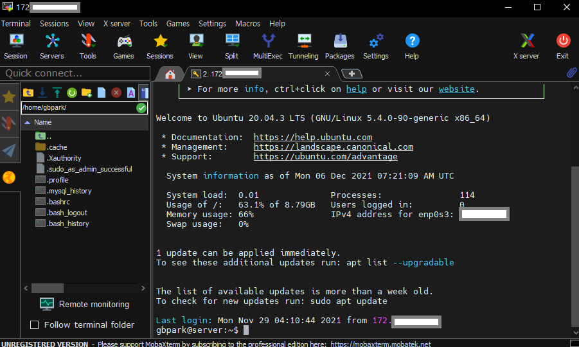Open the sidebar Tools knife tab

pyautogui.click(x=9, y=123)
